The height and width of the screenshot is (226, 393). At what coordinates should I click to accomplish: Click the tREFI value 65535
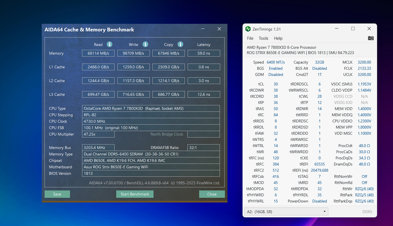319,164
